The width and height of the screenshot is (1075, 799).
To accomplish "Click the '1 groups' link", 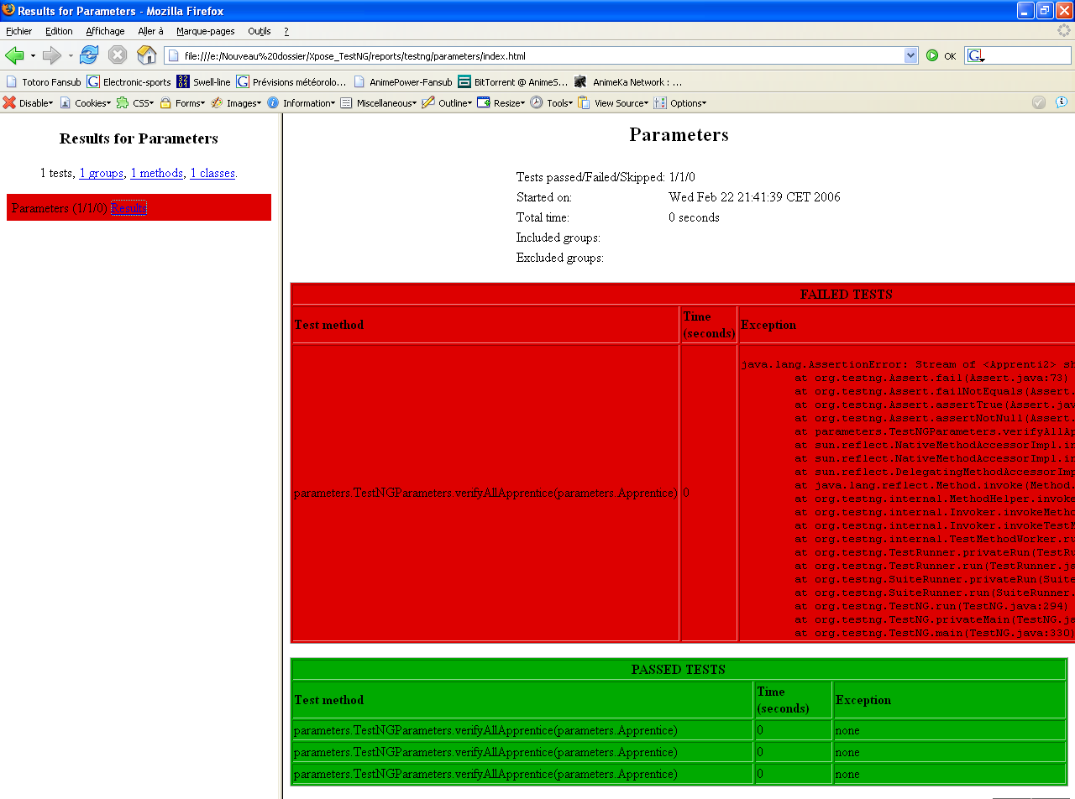I will [101, 173].
